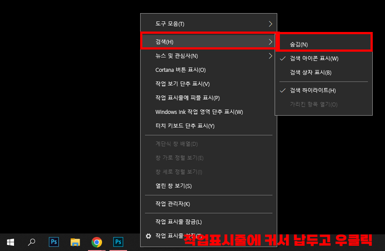Screen dimensions: 385x251
Task: Click grayed 창 가로 정렬 보기(E) entry
Action: click(208, 158)
